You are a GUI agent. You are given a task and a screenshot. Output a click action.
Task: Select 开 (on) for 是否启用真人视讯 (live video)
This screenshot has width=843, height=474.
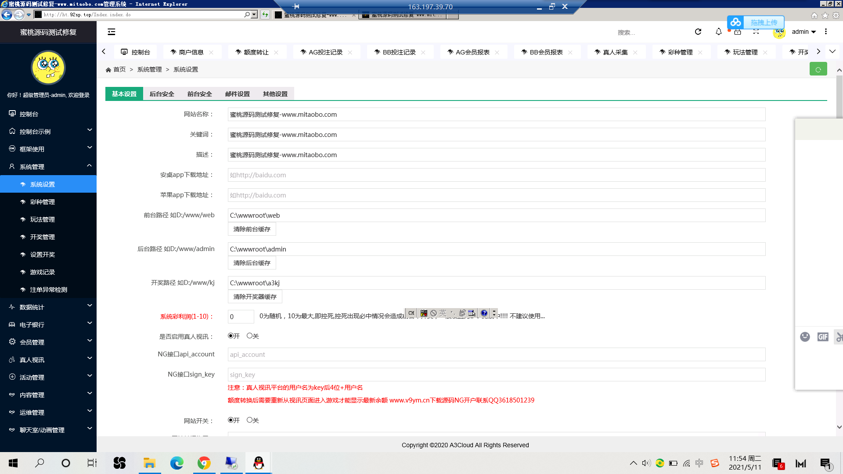coord(231,336)
